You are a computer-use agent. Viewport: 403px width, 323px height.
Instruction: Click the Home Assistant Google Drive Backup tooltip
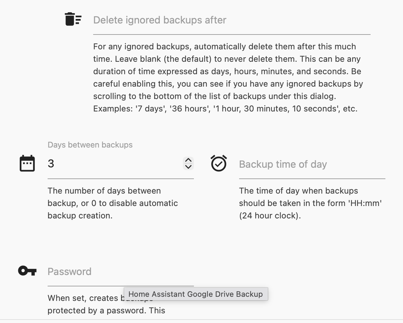[196, 294]
